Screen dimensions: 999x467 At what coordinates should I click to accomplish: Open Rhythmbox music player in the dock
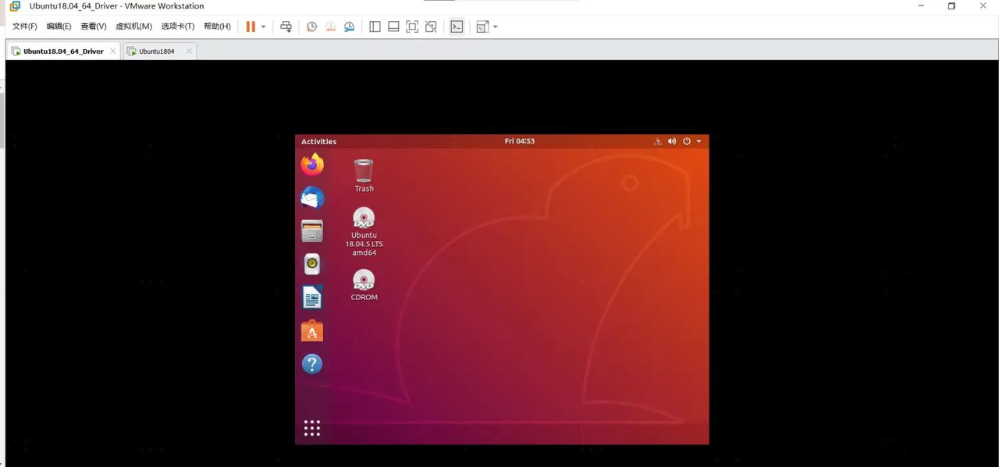point(312,264)
